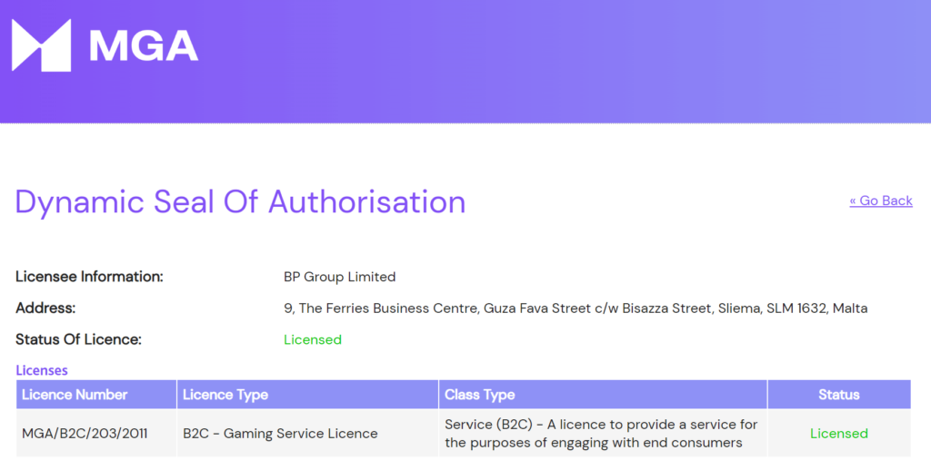This screenshot has height=470, width=931.
Task: Click the Licence Number column header
Action: tap(75, 395)
